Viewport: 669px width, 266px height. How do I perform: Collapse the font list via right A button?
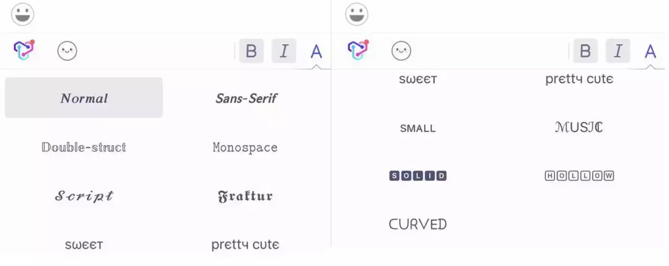tap(650, 51)
